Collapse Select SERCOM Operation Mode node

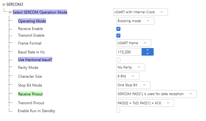(x=10, y=12)
